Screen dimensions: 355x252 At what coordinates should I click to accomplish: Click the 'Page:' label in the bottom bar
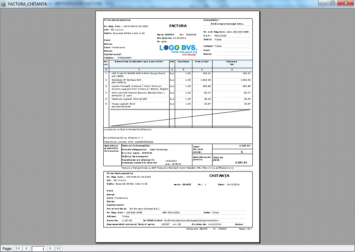[7, 248]
